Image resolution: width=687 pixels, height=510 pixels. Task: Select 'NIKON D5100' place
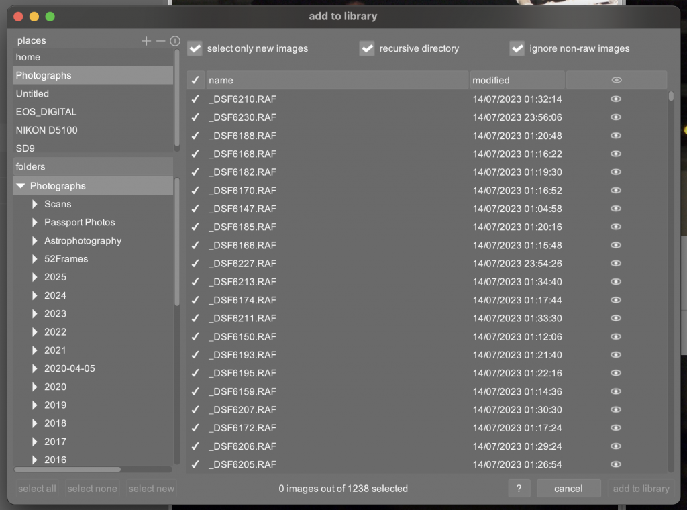tap(46, 130)
